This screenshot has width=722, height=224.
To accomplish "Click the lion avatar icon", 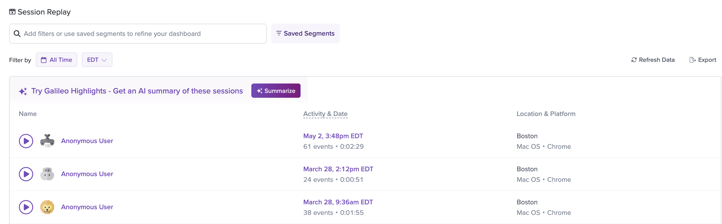I will (x=47, y=207).
